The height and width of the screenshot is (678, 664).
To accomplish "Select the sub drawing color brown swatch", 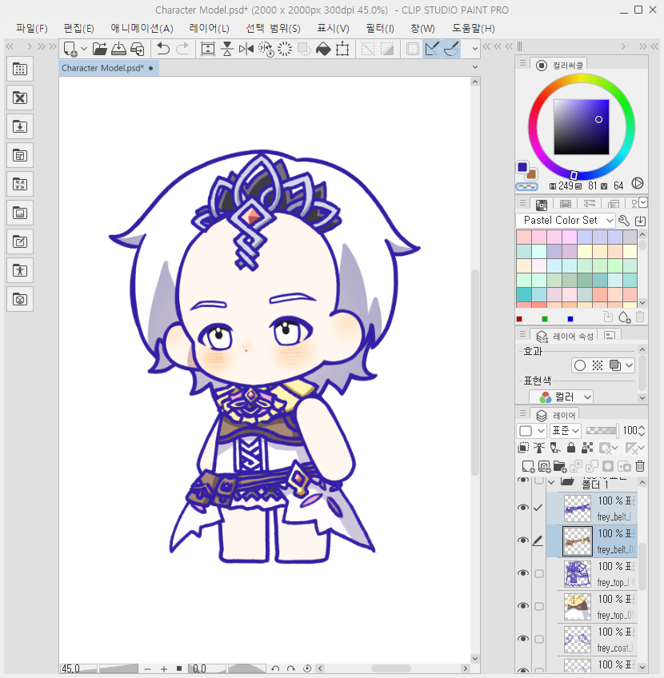I will point(531,174).
